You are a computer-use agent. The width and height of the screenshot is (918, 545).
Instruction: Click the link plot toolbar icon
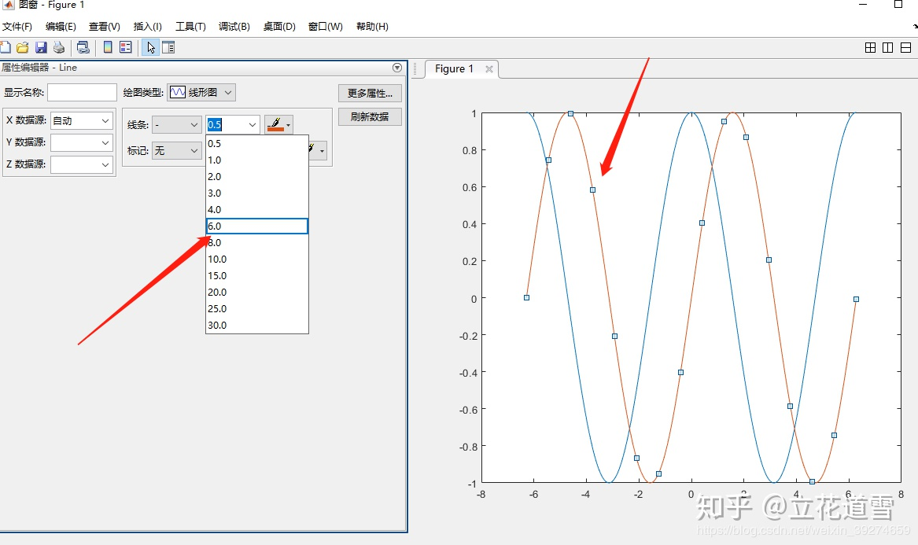pos(83,47)
